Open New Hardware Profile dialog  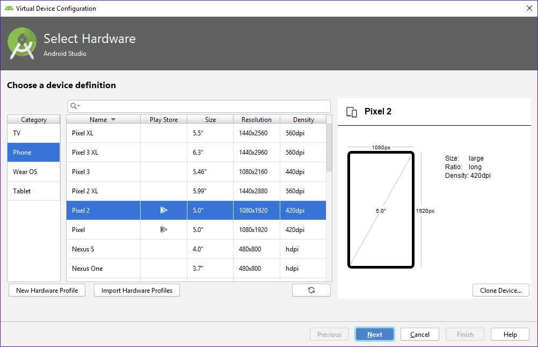(47, 291)
